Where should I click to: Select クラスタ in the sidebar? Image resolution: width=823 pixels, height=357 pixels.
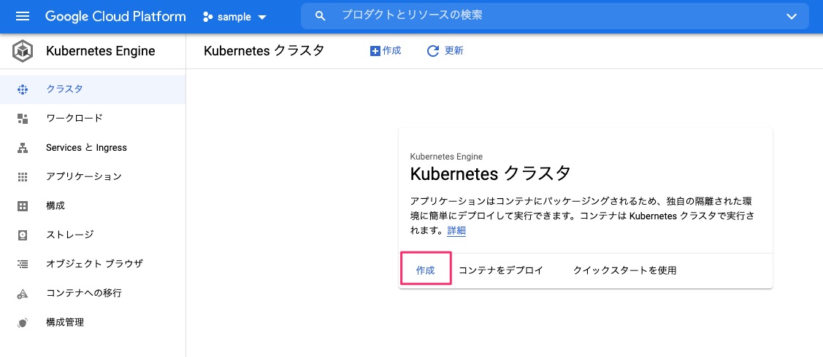pyautogui.click(x=92, y=89)
